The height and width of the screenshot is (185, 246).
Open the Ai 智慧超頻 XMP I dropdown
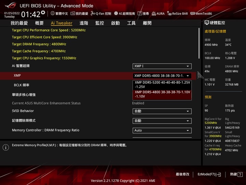pyautogui.click(x=162, y=66)
